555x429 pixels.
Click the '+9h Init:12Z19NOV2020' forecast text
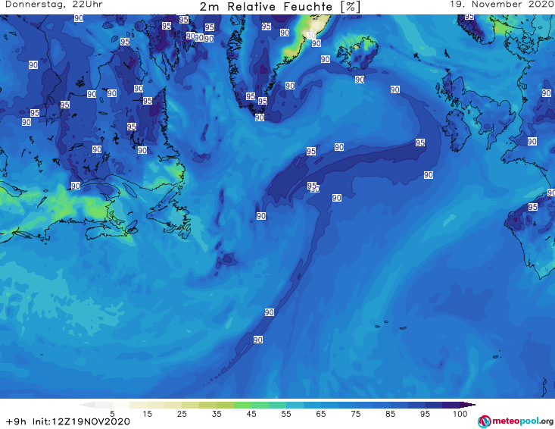[x=68, y=421]
